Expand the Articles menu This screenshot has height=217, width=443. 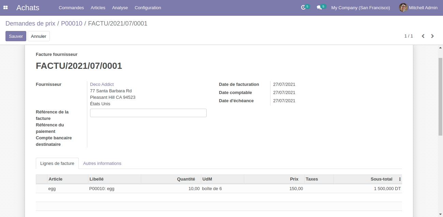point(98,7)
